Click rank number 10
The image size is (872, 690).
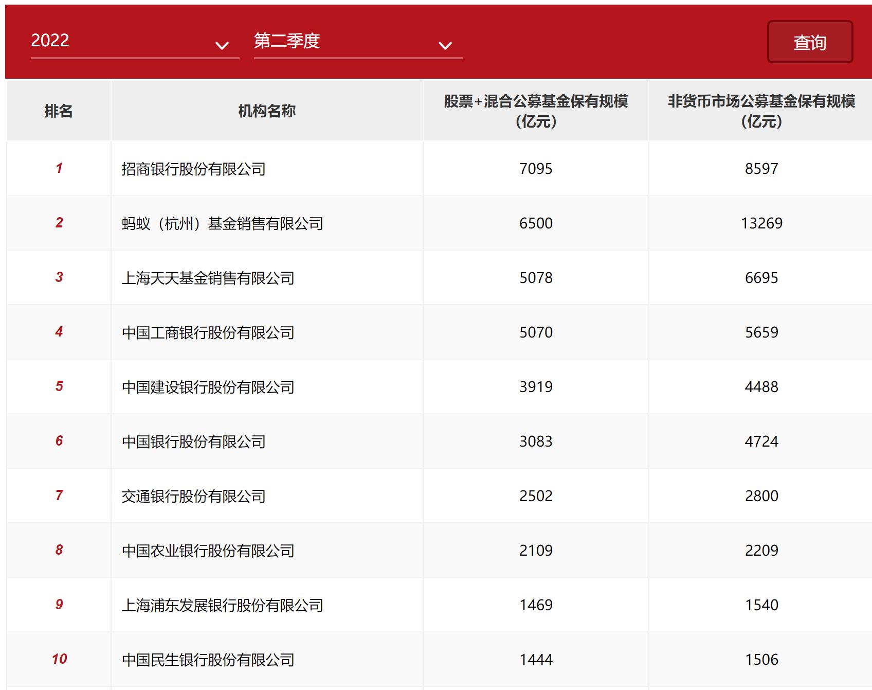coord(59,659)
